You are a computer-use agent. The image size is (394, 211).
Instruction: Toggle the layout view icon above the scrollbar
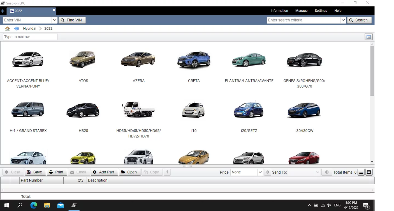(368, 36)
